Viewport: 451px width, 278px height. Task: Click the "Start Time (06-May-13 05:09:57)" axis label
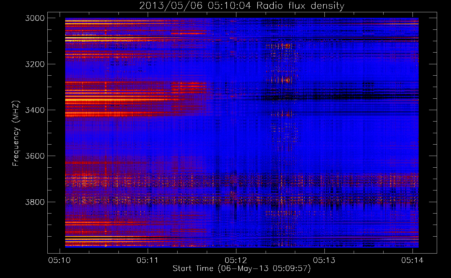point(242,269)
